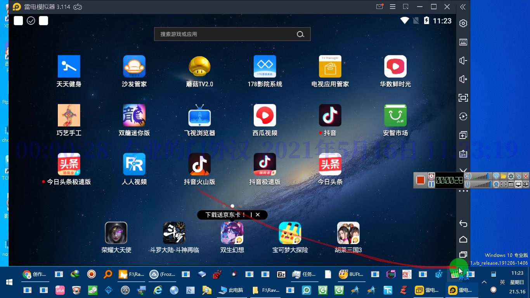The width and height of the screenshot is (530, 298).
Task: Select recorder window capture mode
Action: [511, 184]
